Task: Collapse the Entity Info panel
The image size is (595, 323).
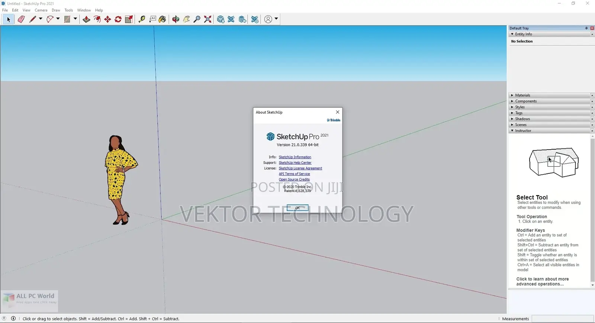Action: pyautogui.click(x=512, y=34)
